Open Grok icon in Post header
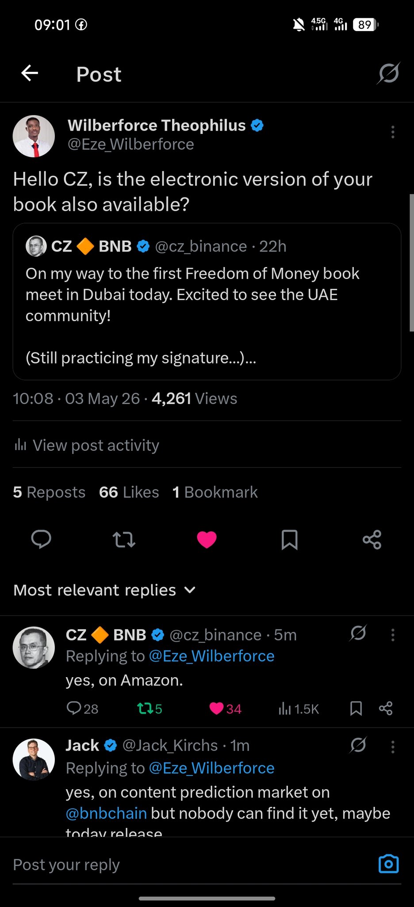This screenshot has width=414, height=907. click(388, 74)
